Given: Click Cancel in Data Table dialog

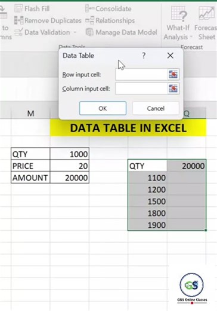Looking at the screenshot, I should coord(156,108).
